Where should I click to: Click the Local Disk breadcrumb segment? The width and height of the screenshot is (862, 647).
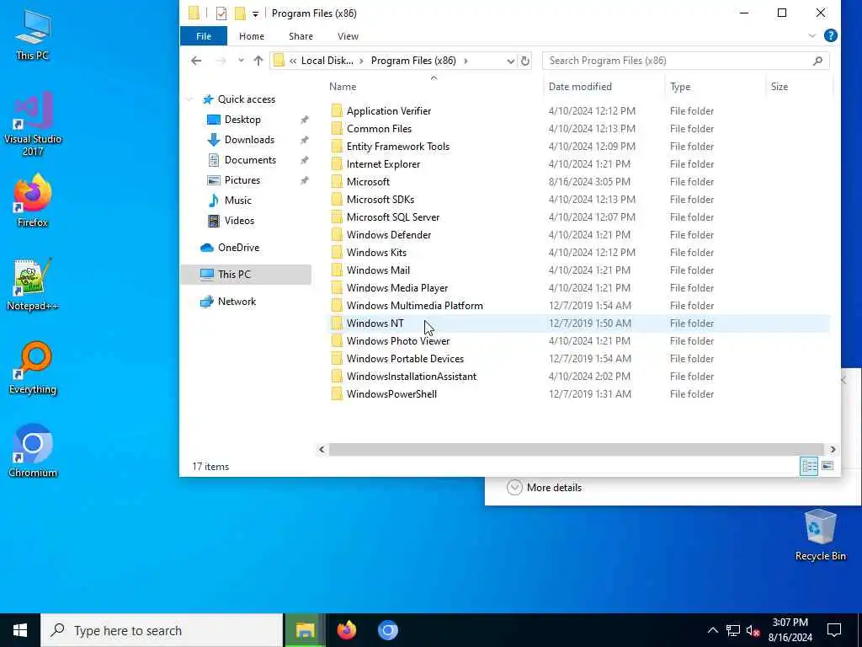(327, 61)
